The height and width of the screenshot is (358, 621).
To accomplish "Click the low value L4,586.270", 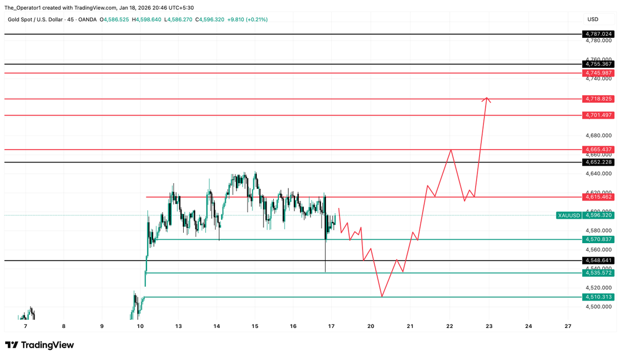I will tap(179, 20).
